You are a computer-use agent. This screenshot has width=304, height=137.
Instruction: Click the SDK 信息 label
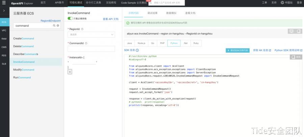[x=129, y=50]
